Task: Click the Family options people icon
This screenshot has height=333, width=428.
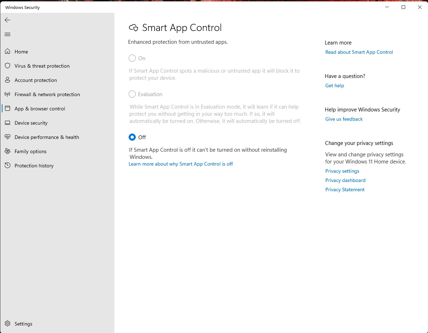Action: tap(7, 151)
